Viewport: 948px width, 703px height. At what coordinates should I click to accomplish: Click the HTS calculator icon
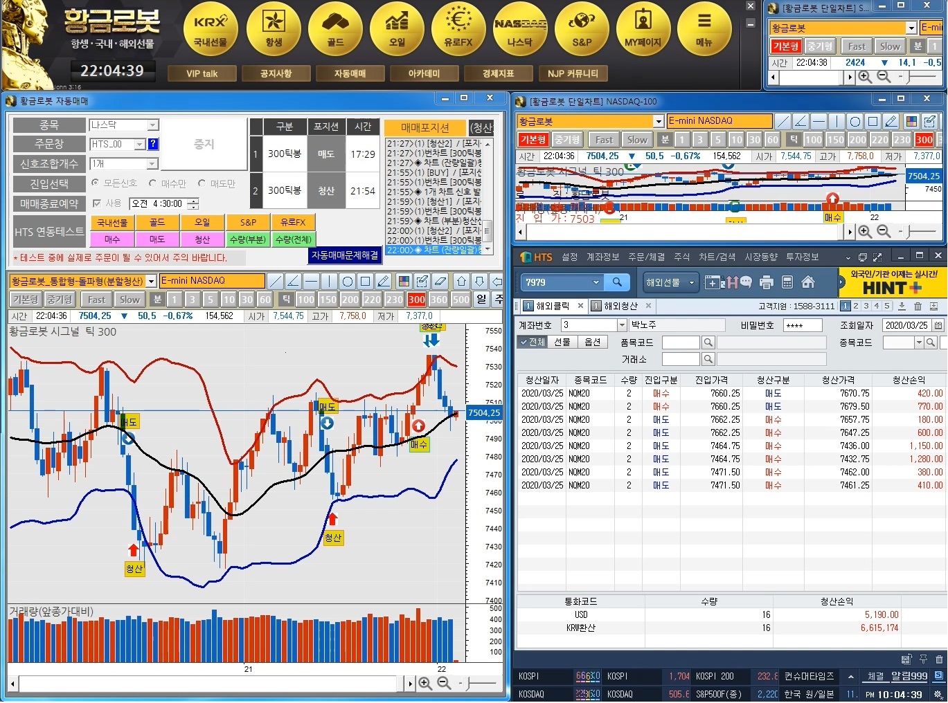point(787,282)
